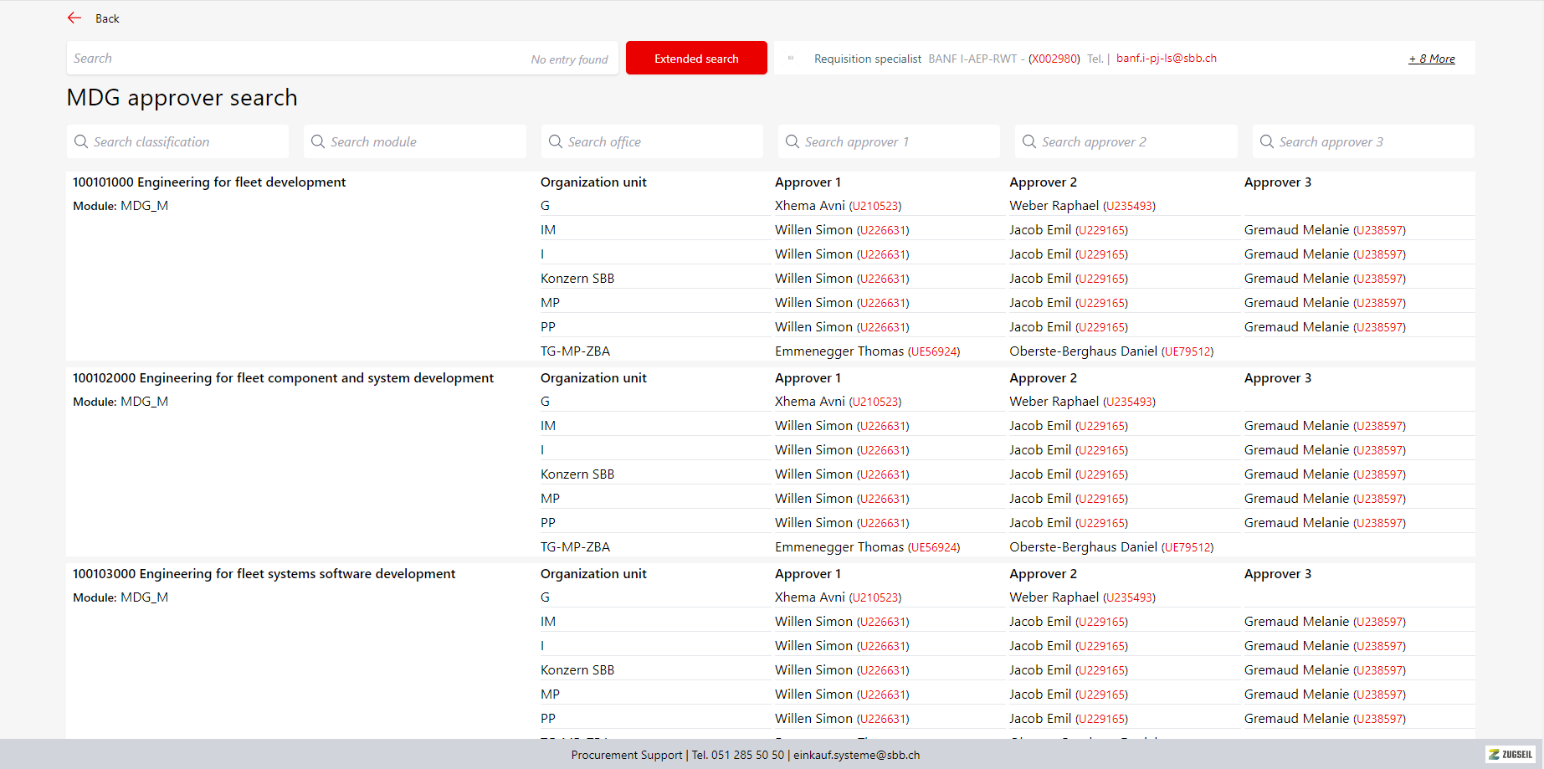Screen dimensions: 1544x769
Task: Click the magnifier icon in Search approver 3
Action: pos(1267,141)
